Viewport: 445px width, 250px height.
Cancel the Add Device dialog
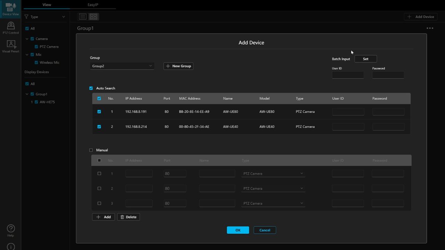(x=265, y=230)
